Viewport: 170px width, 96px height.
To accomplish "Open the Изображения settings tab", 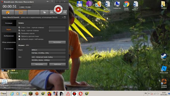I will click(9, 36).
